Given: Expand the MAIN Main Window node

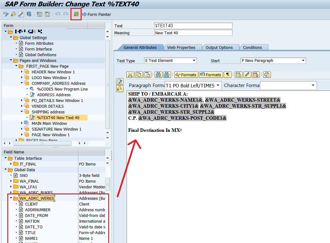Looking at the screenshot, I should (x=22, y=123).
